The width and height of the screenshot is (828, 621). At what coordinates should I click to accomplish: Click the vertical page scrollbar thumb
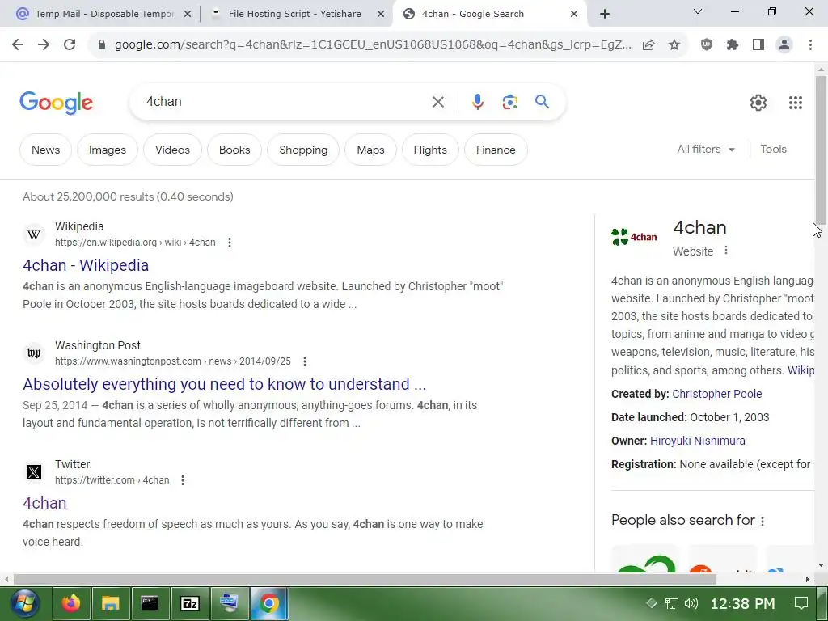click(821, 150)
